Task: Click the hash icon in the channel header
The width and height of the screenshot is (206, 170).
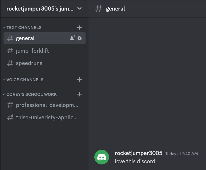Action: pos(99,8)
